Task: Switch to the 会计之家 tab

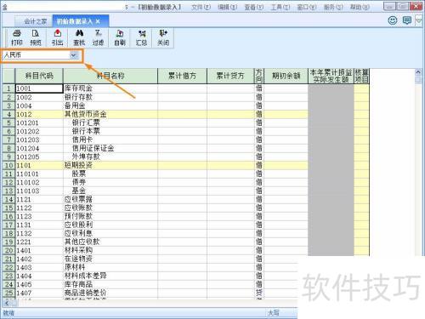Action: 35,21
